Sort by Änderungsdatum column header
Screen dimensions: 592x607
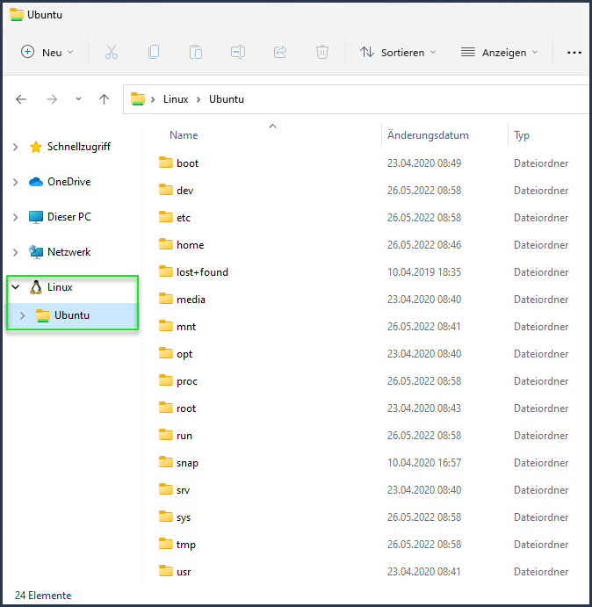point(428,135)
